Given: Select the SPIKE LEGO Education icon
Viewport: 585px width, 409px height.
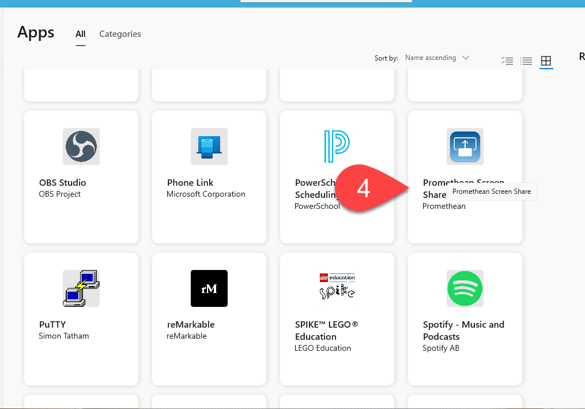Looking at the screenshot, I should (x=337, y=287).
